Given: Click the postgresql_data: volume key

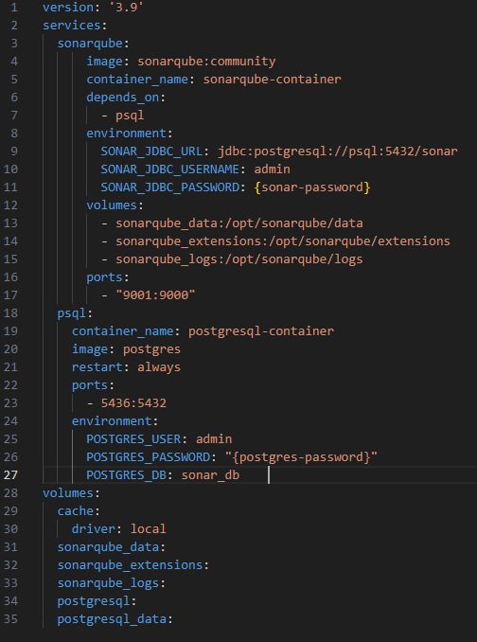Looking at the screenshot, I should (115, 619).
